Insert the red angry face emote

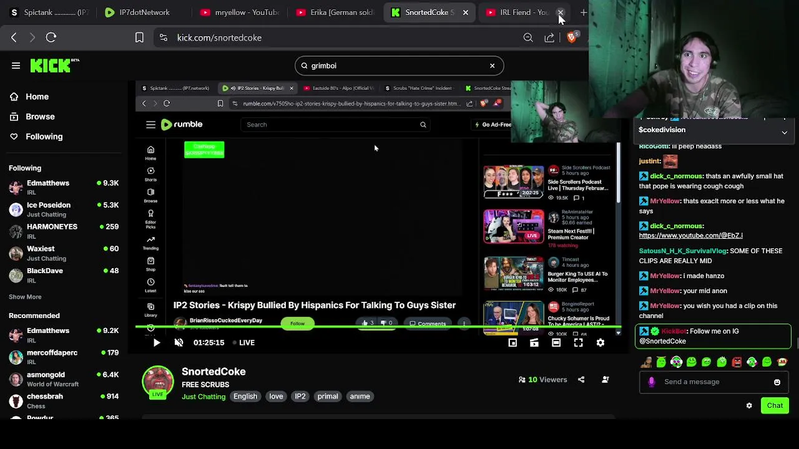pyautogui.click(x=737, y=362)
